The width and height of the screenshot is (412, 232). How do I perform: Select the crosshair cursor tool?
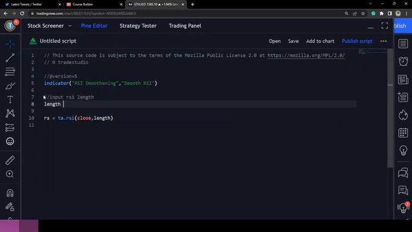coord(10,44)
